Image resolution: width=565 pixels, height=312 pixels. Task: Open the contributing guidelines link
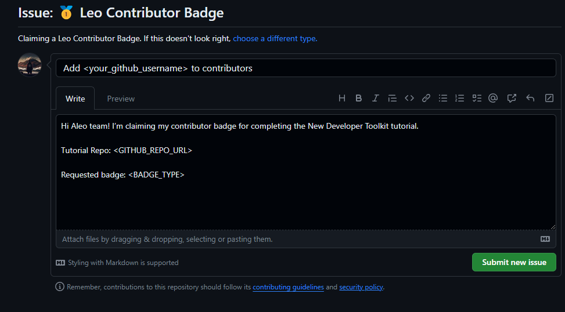tap(288, 287)
